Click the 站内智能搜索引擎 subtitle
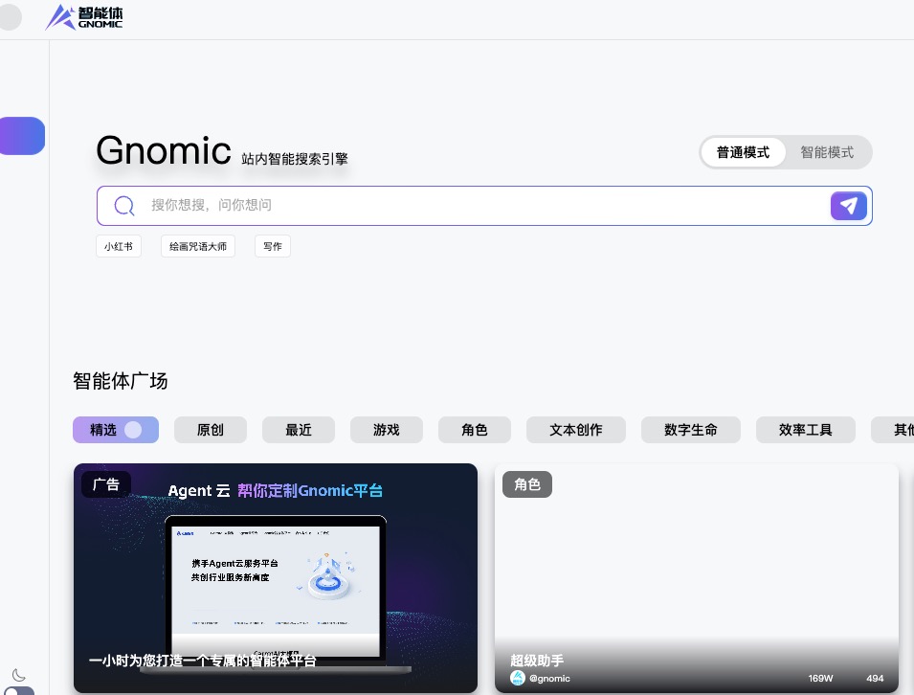Viewport: 914px width, 695px height. (x=295, y=159)
